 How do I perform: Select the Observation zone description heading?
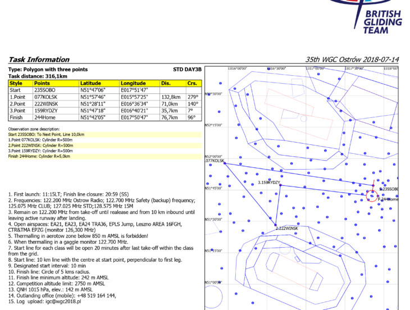35,130
